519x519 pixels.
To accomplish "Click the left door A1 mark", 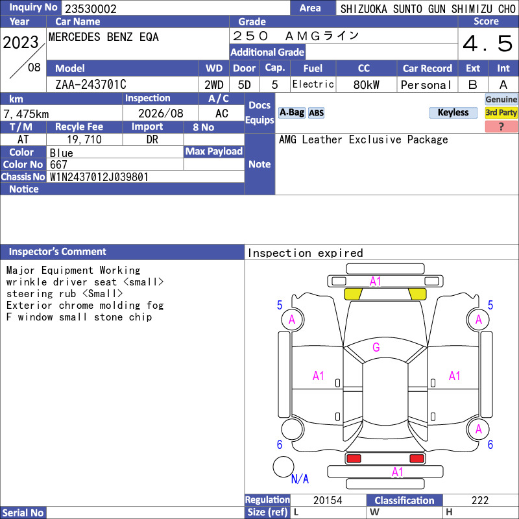I will pos(319,376).
